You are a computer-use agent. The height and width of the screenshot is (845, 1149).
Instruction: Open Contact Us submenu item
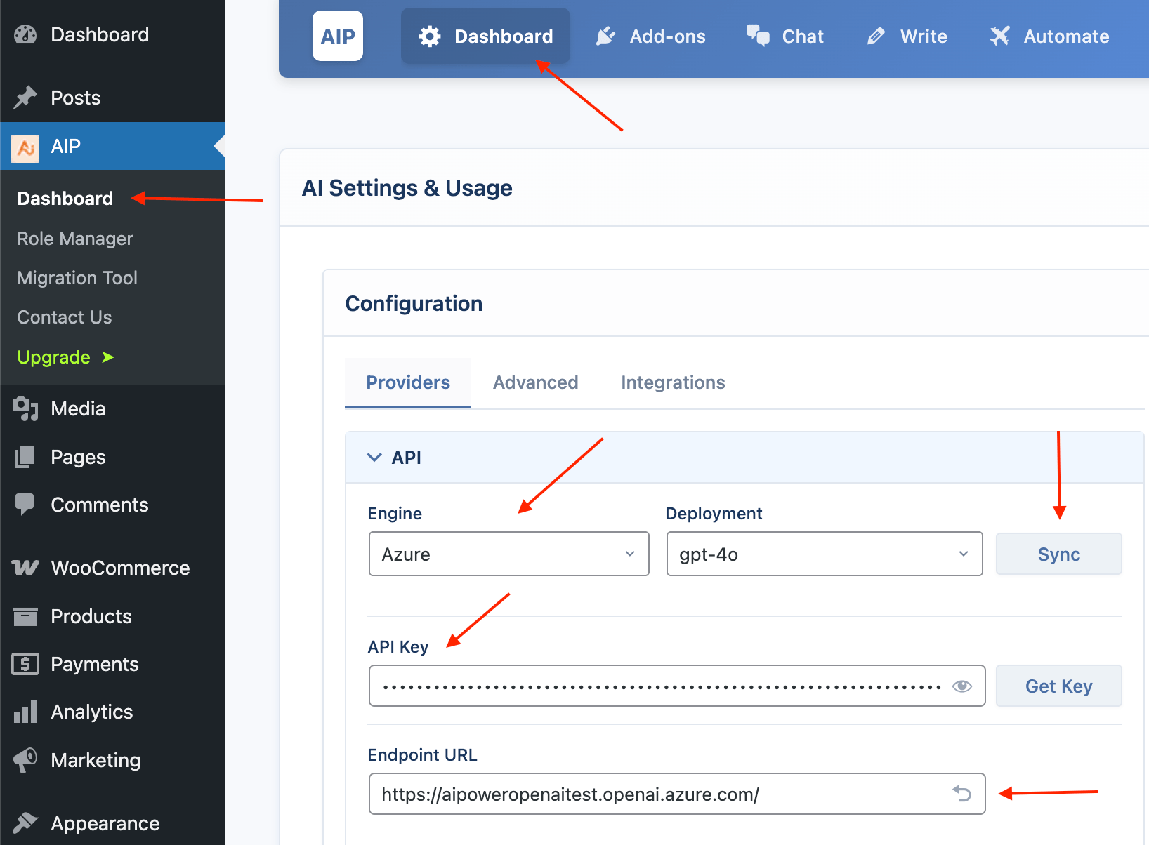pyautogui.click(x=65, y=317)
